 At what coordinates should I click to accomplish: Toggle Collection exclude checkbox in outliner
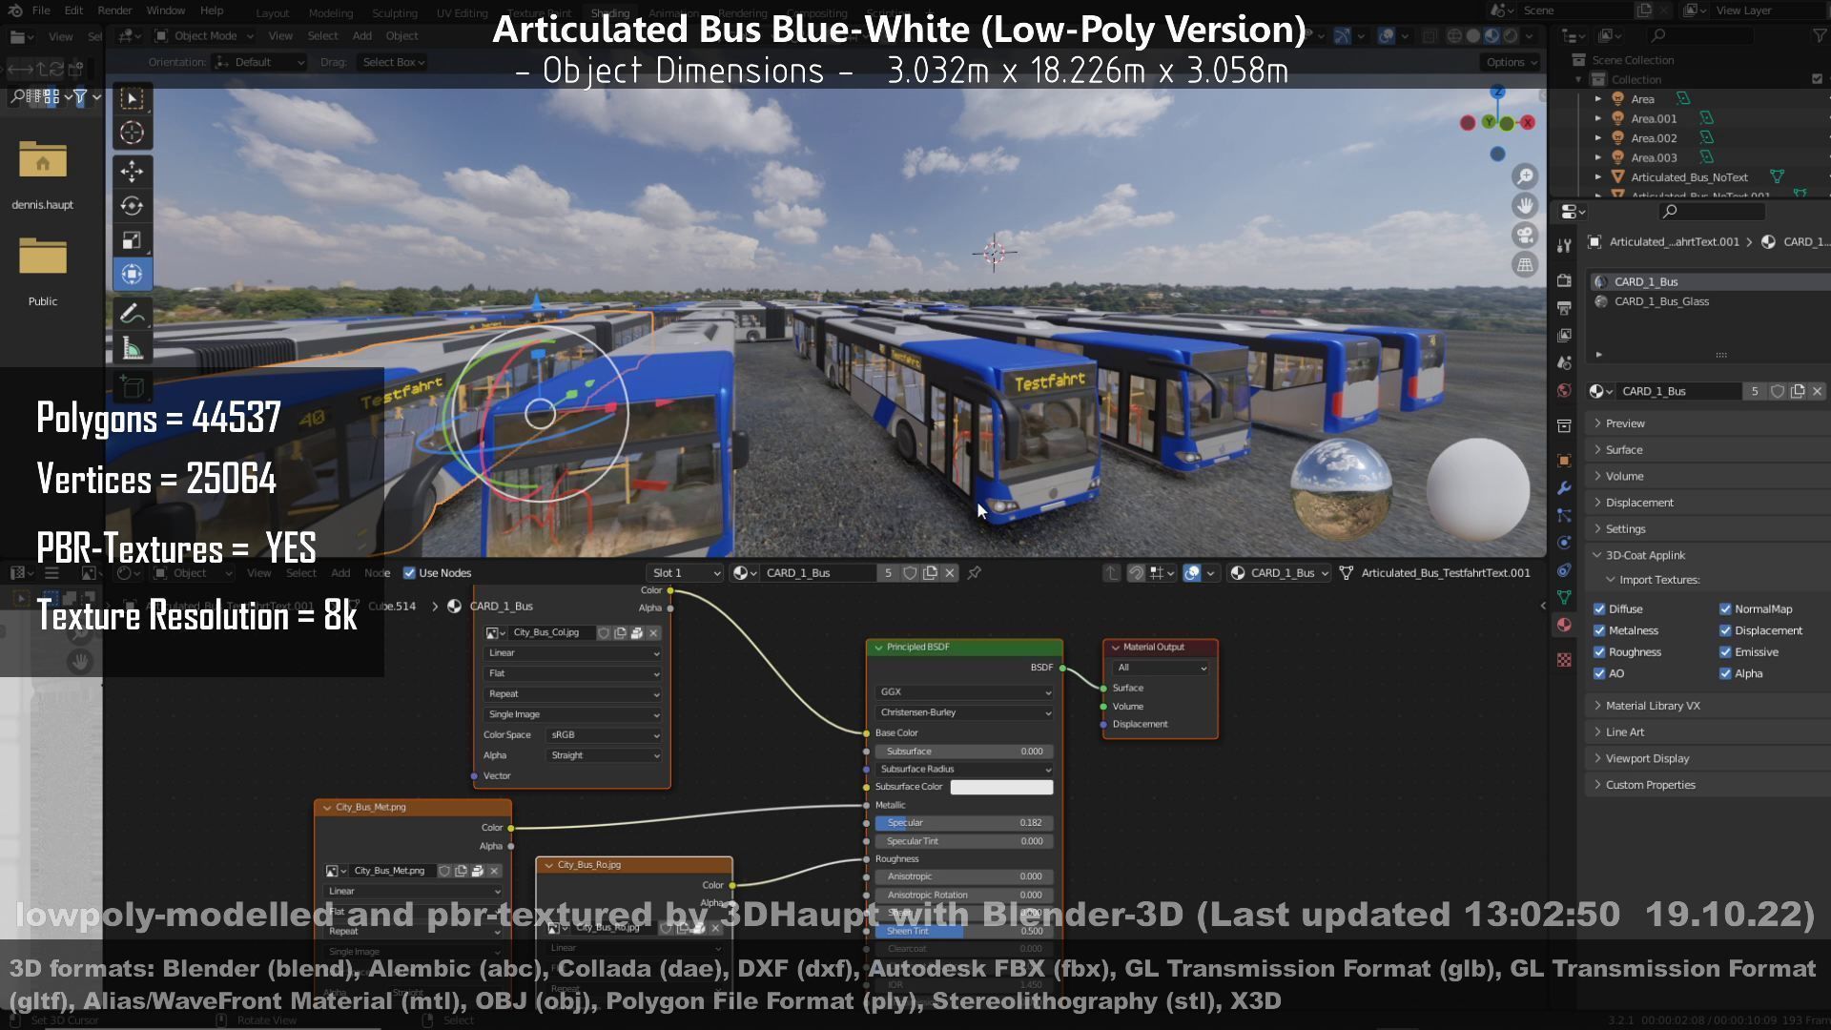1817,79
